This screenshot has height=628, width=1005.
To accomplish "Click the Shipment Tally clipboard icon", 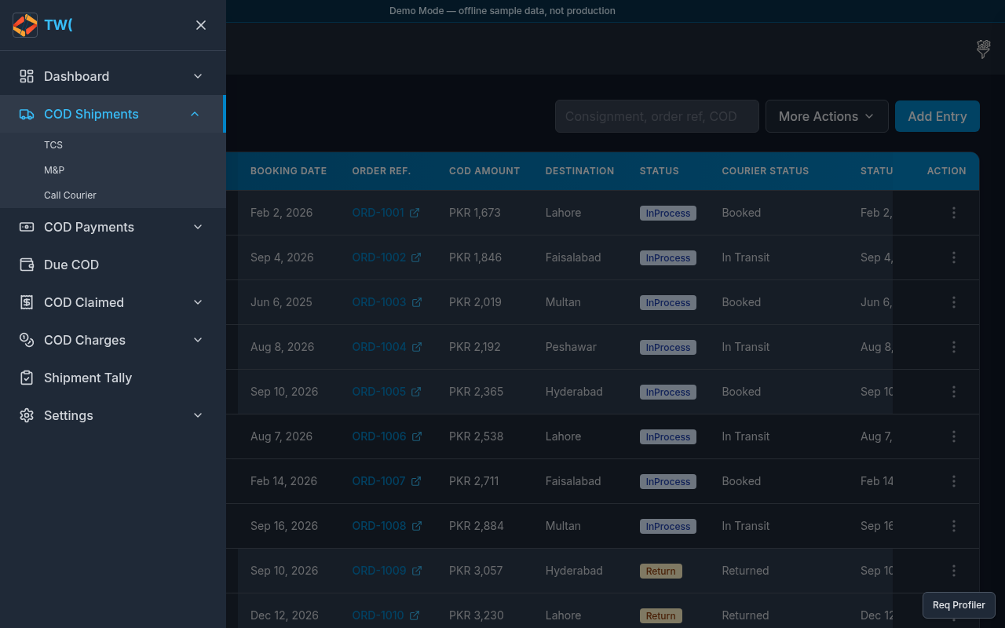I will tap(27, 378).
